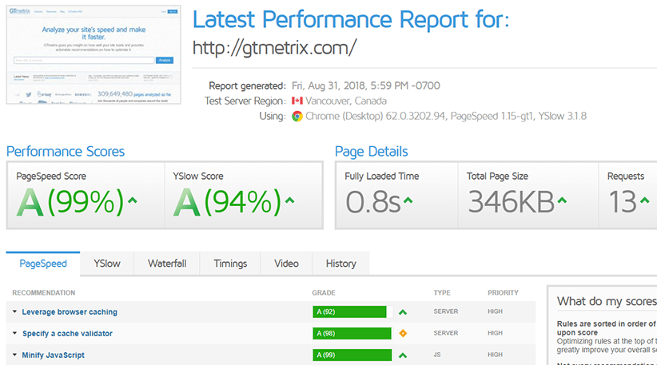Click the What do my scores heading
The image size is (657, 365).
click(x=607, y=301)
